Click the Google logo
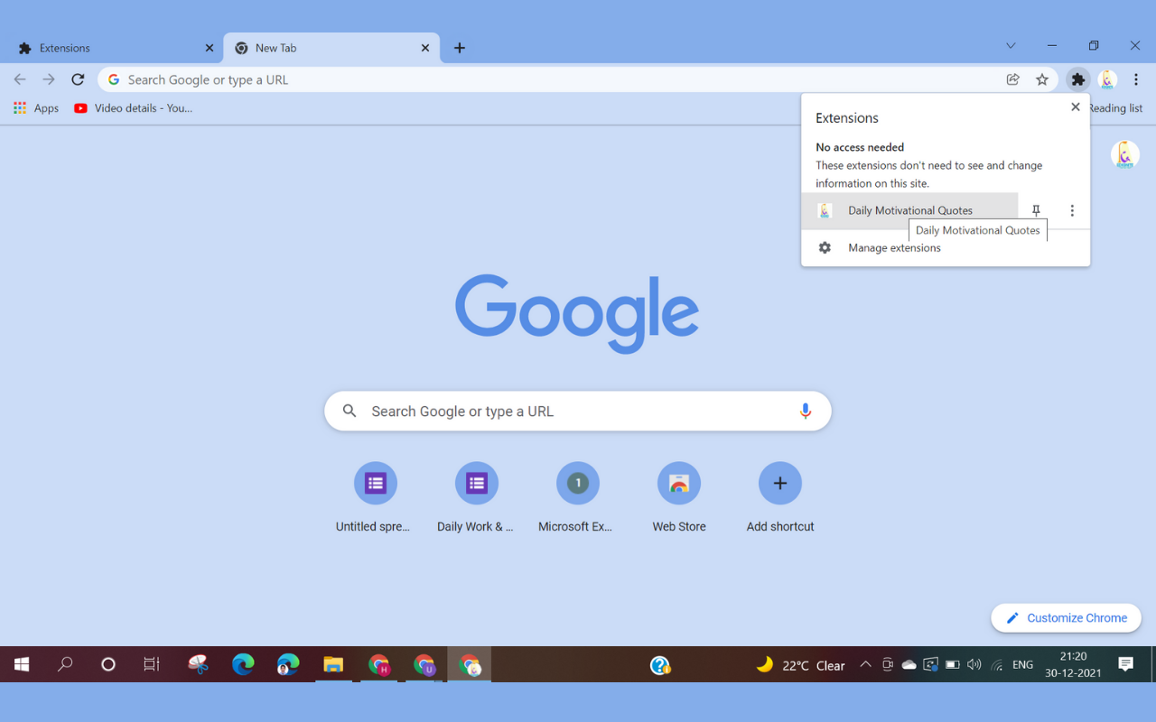The image size is (1156, 722). pyautogui.click(x=577, y=314)
